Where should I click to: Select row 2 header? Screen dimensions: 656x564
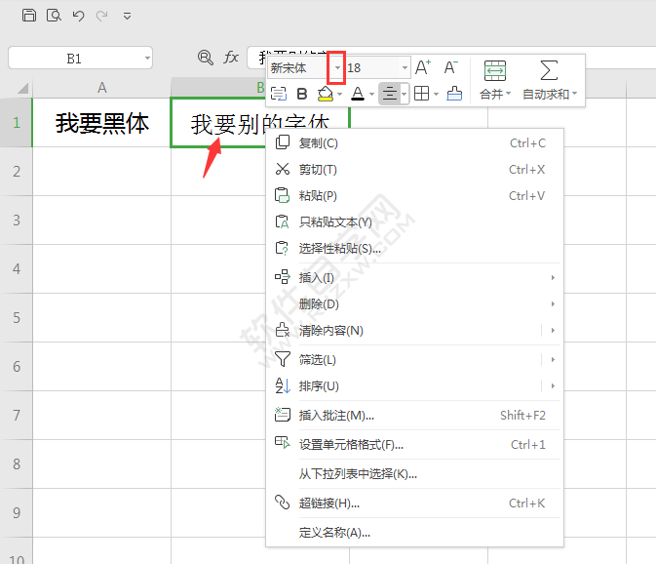pyautogui.click(x=17, y=172)
